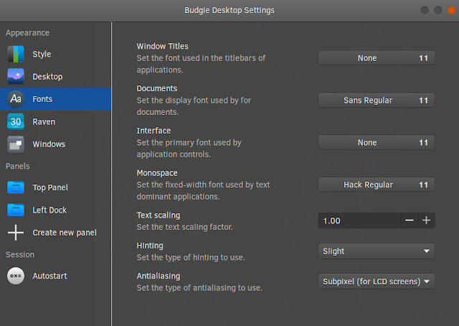
Task: Click the Budgie Desktop Settings title
Action: (x=229, y=10)
